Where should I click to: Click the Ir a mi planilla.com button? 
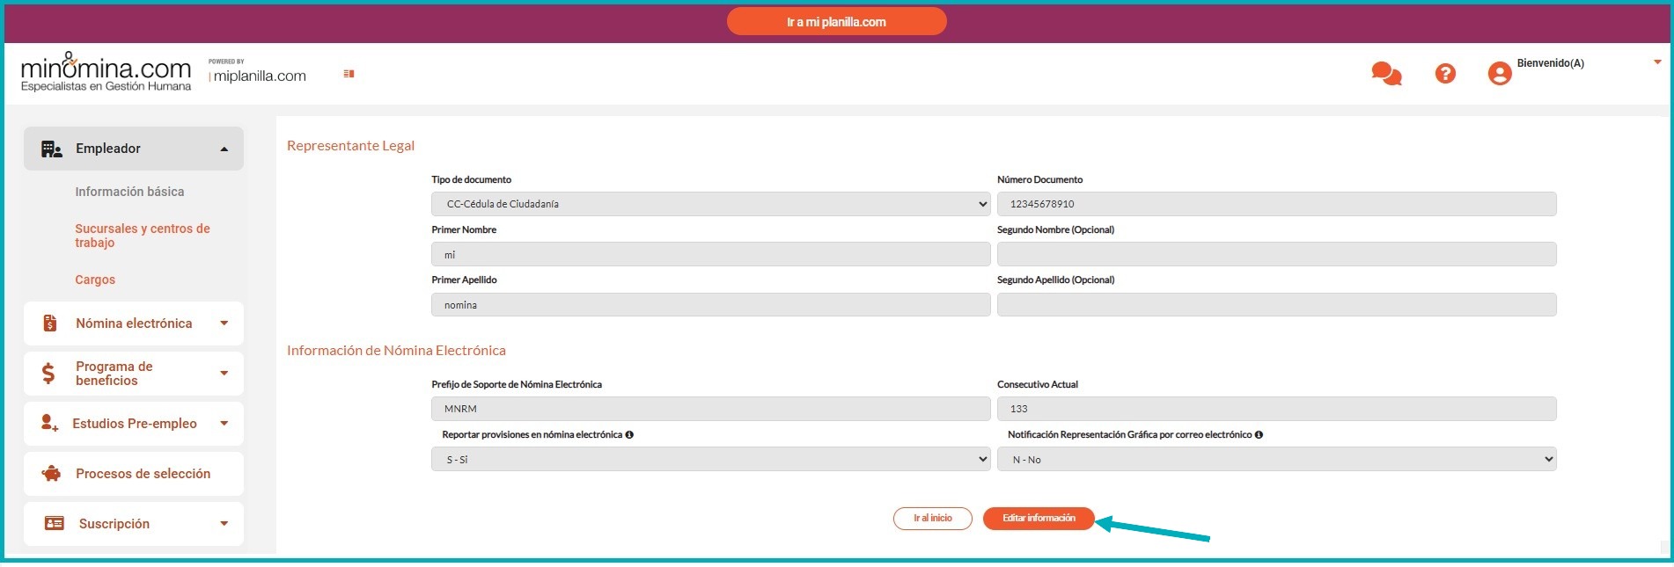[x=836, y=22]
